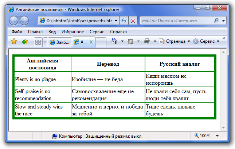Minimize the Internet Explorer window

tap(198, 8)
